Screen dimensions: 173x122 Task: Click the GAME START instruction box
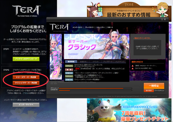point(147,48)
